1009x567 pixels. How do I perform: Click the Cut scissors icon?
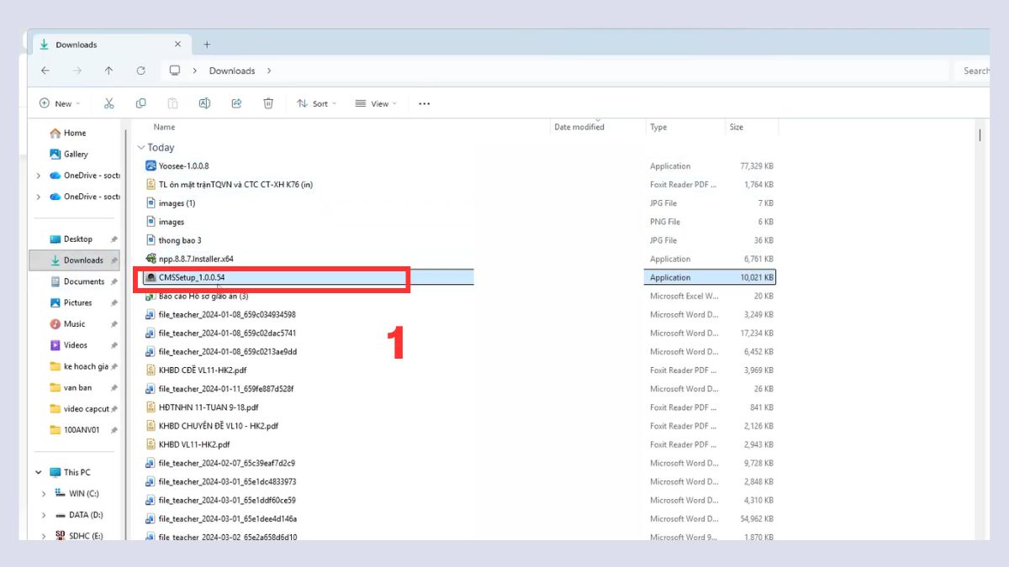tap(109, 103)
